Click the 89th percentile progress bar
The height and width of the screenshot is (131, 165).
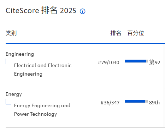coord(136,101)
